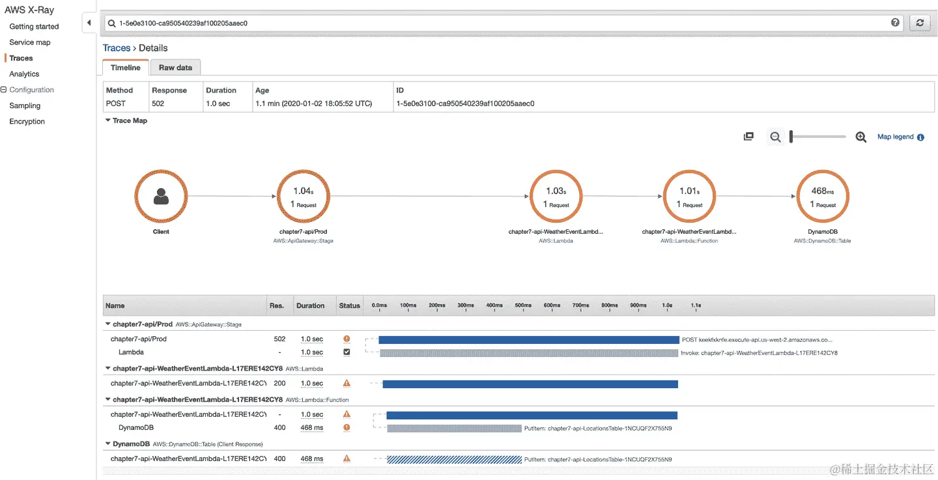Open the Map legend link
This screenshot has width=938, height=480.
[x=896, y=137]
